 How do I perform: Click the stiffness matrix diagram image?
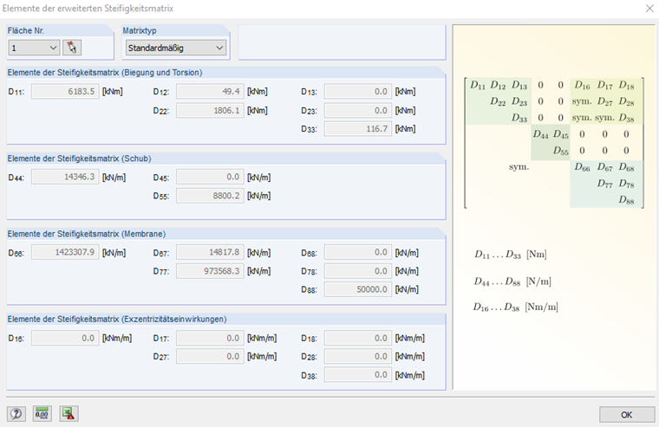pyautogui.click(x=552, y=143)
